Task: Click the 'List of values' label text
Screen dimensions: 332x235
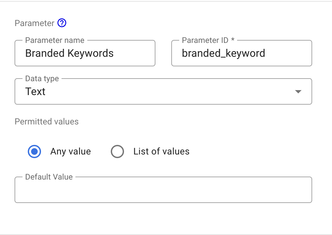Action: click(x=161, y=151)
